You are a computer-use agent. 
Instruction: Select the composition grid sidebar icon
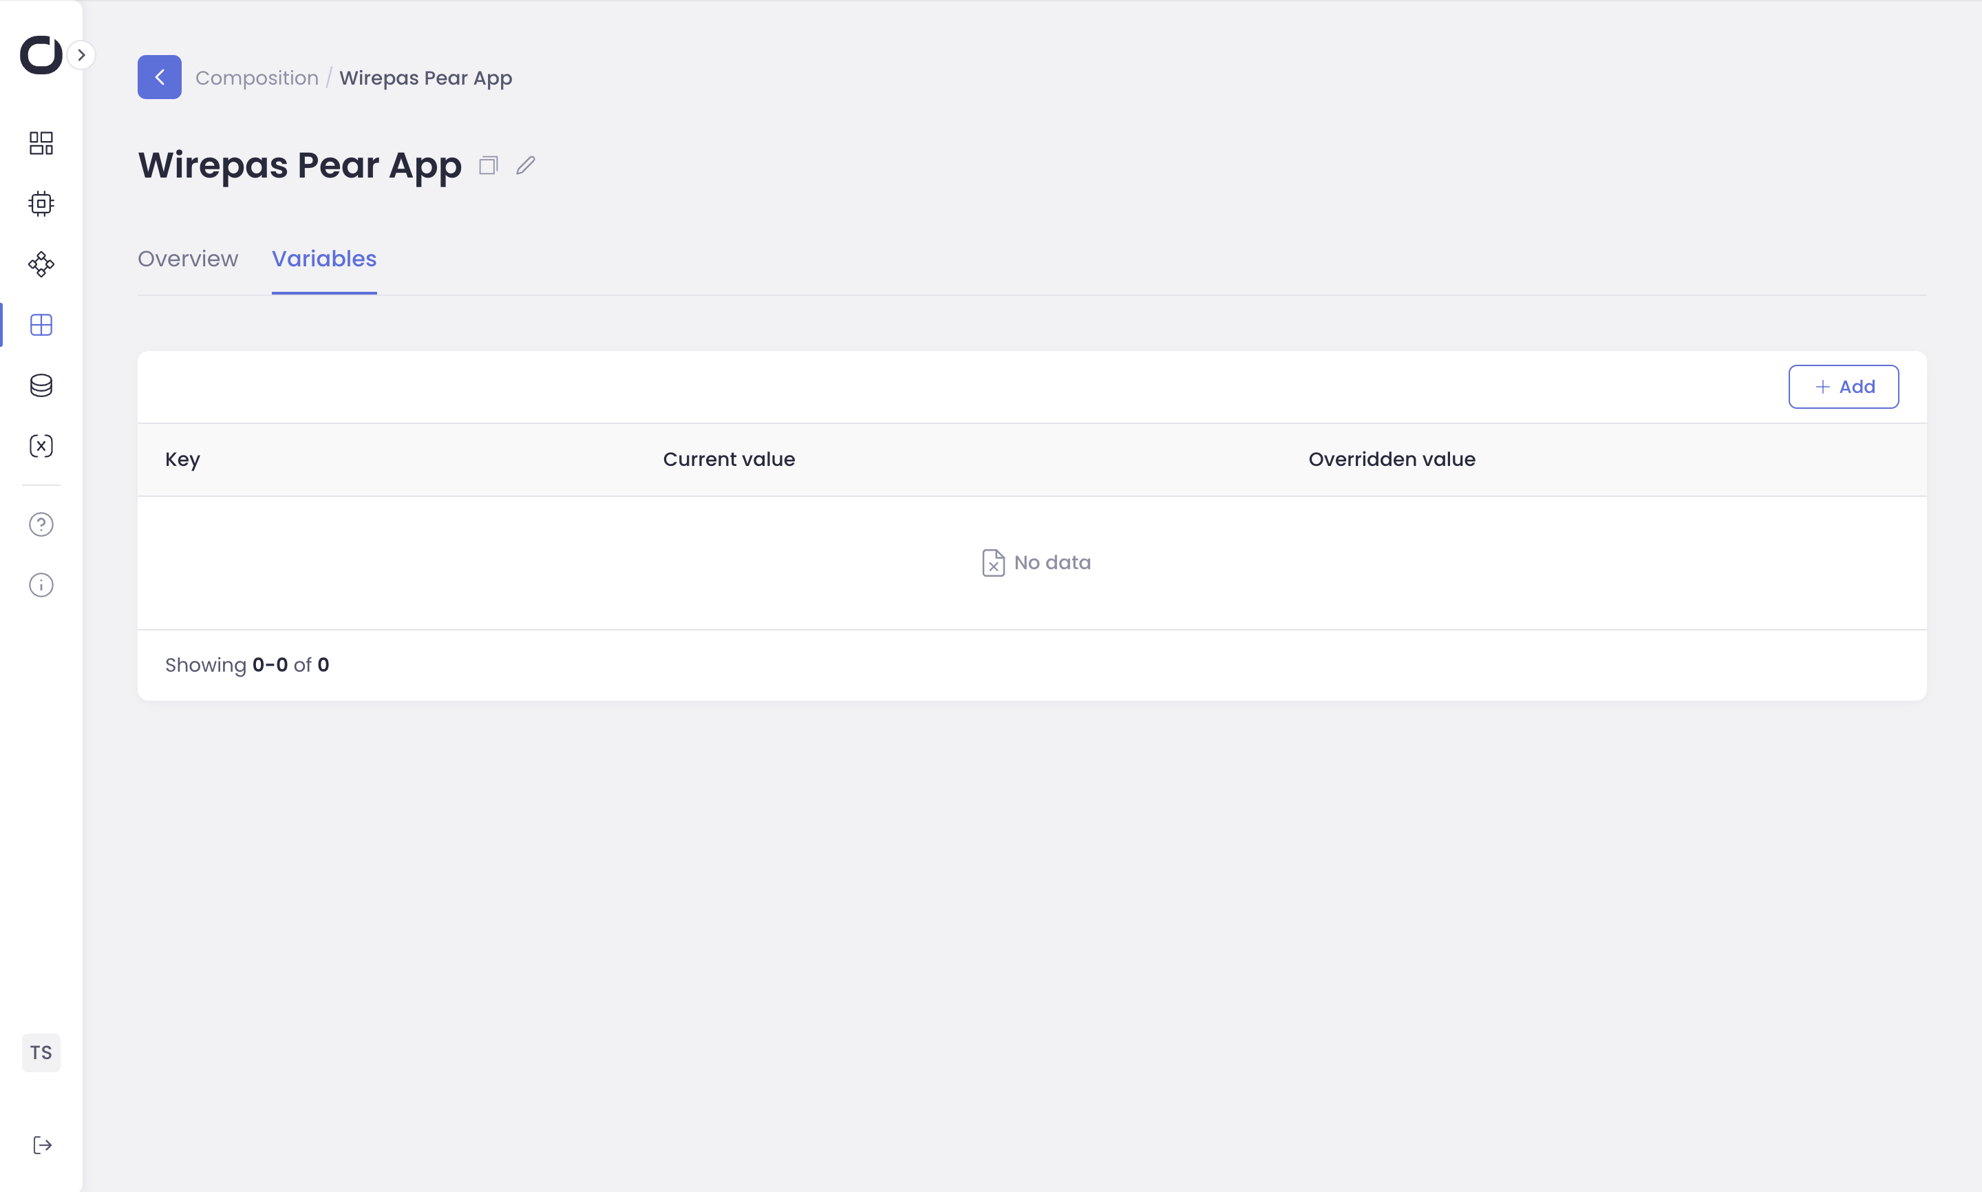coord(41,325)
